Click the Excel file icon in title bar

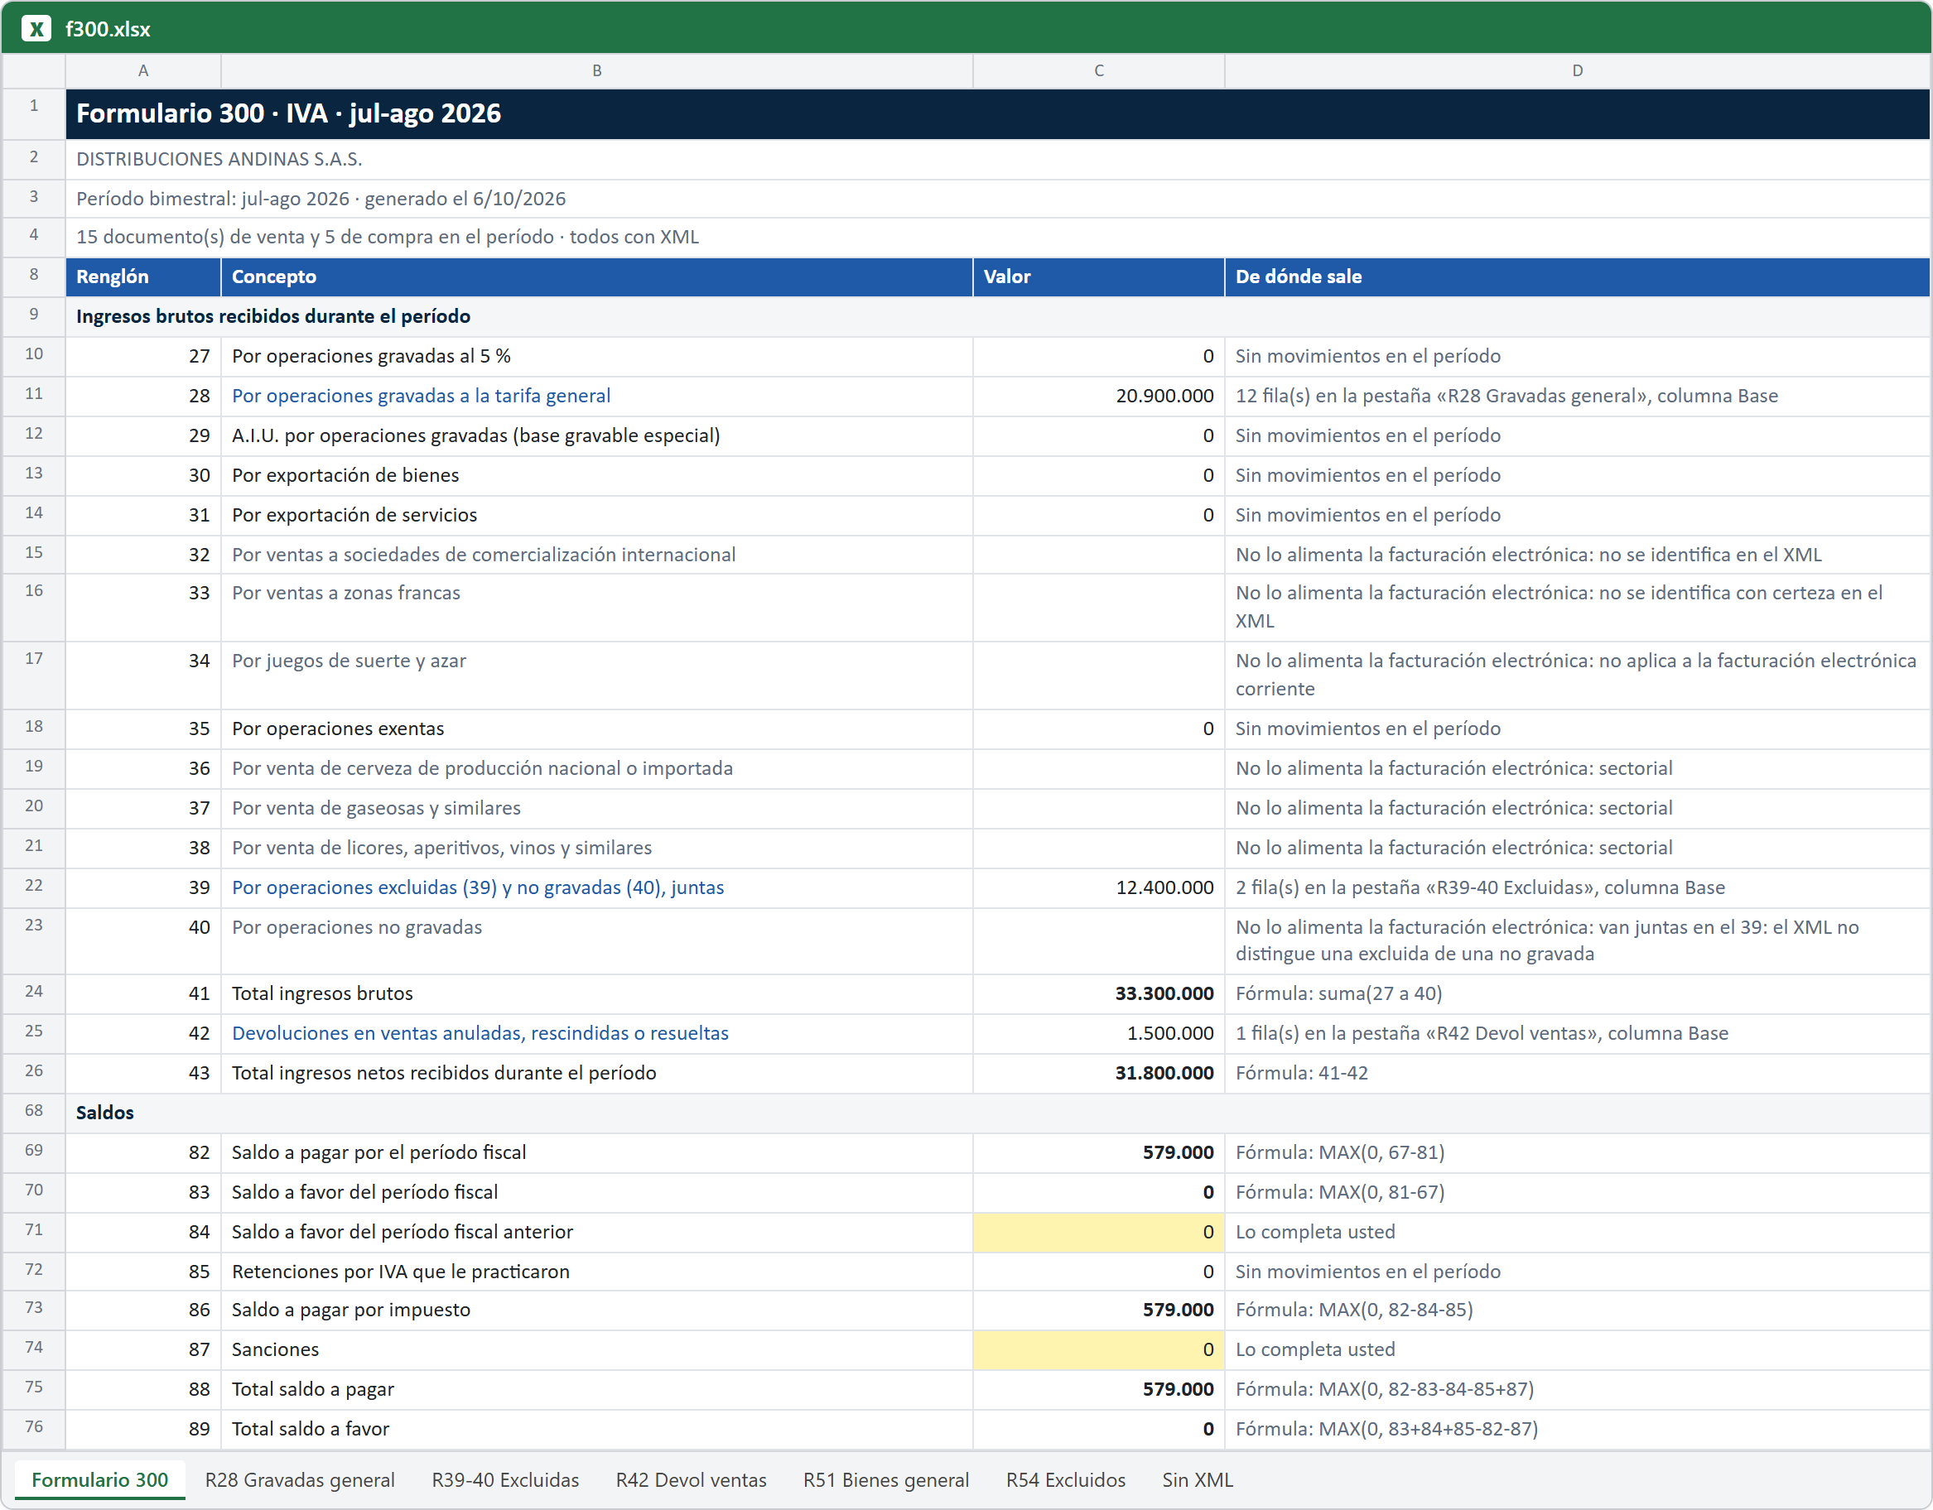36,28
